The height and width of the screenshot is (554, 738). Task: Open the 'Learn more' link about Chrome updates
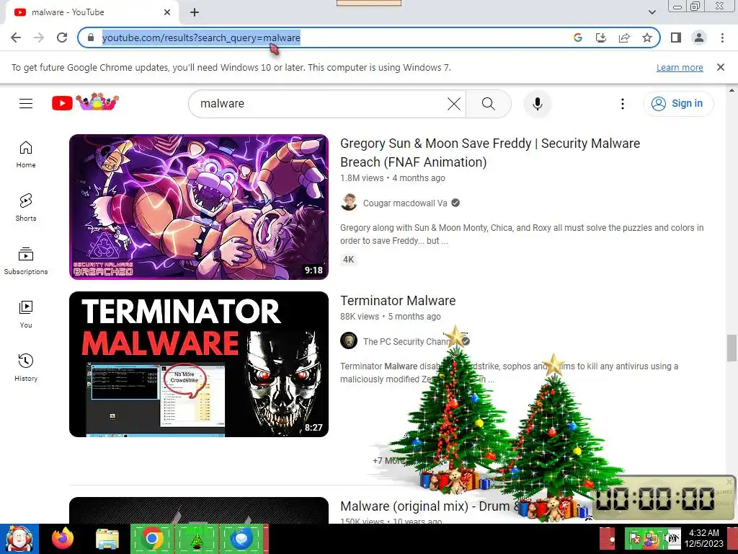pyautogui.click(x=680, y=67)
